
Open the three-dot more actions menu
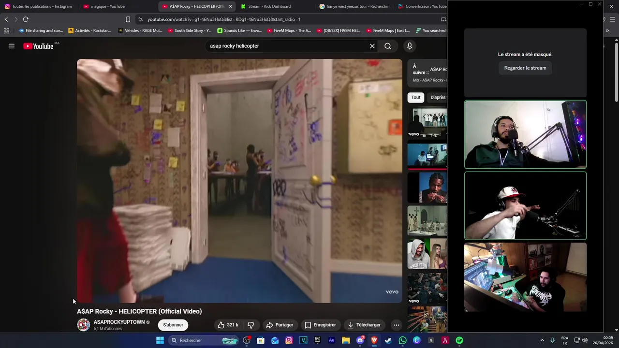pos(397,325)
